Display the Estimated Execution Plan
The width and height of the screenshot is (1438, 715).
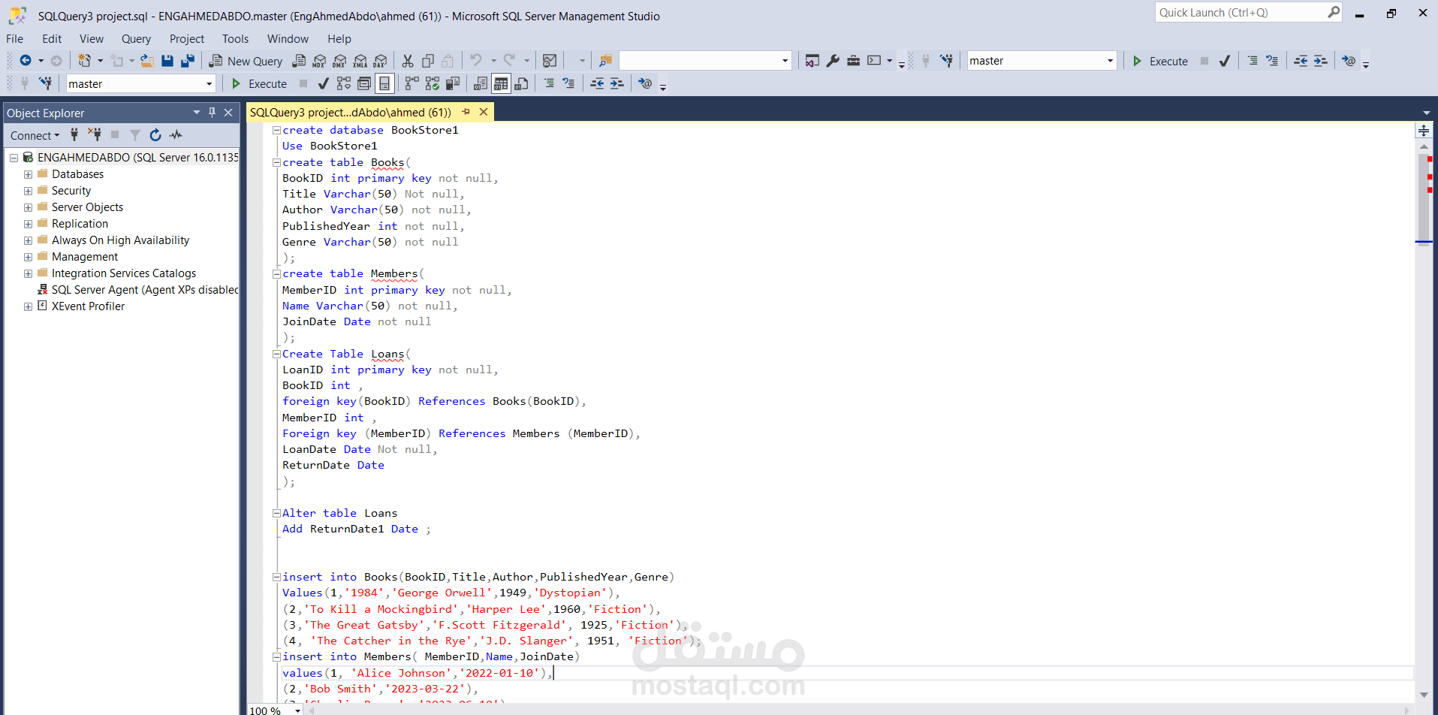tap(344, 83)
